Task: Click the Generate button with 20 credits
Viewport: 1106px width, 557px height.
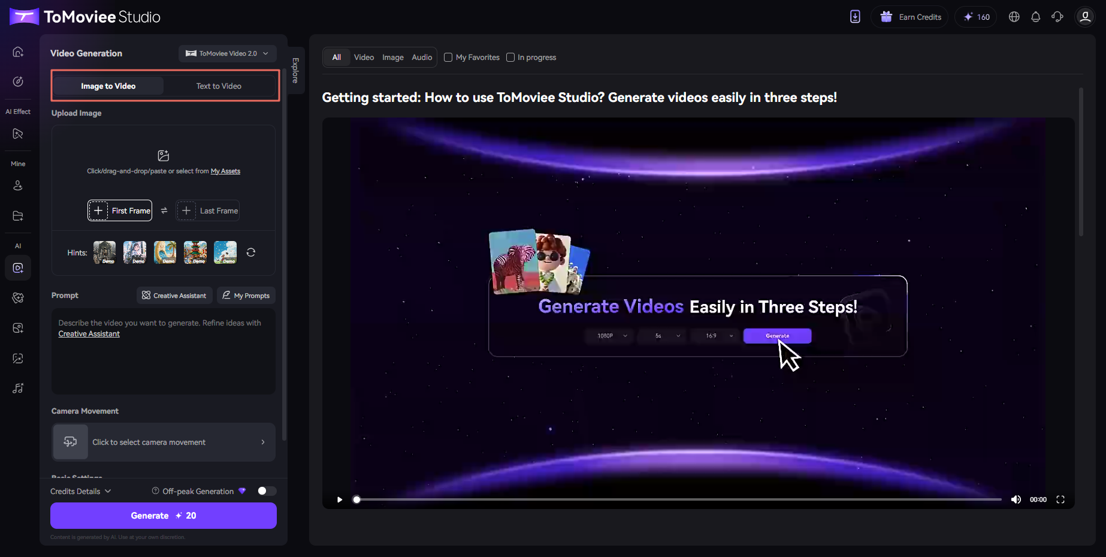Action: (163, 515)
